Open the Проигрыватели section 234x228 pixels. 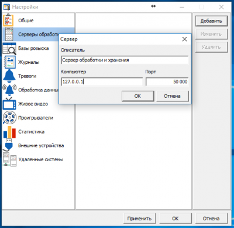click(39, 118)
